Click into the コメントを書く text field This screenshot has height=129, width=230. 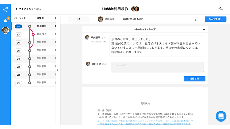tap(158, 67)
